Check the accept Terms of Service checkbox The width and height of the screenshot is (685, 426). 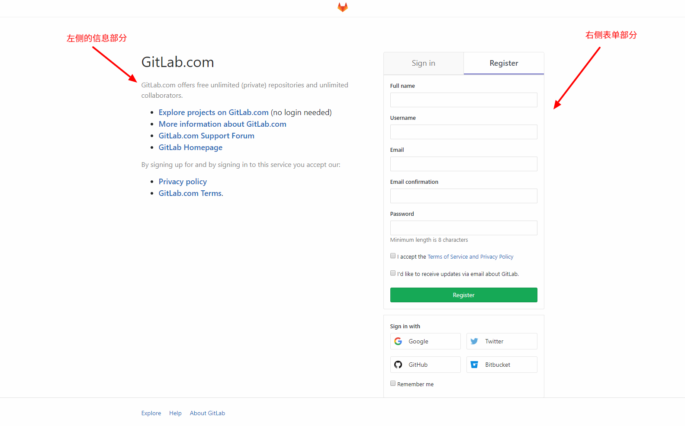tap(393, 256)
